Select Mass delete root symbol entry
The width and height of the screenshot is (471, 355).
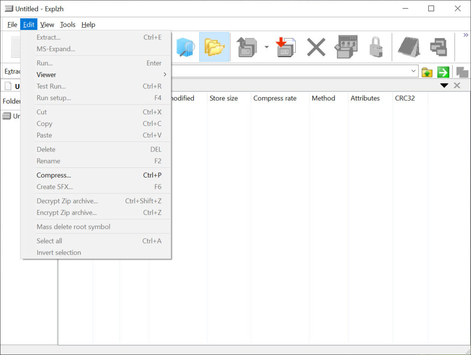point(96,227)
